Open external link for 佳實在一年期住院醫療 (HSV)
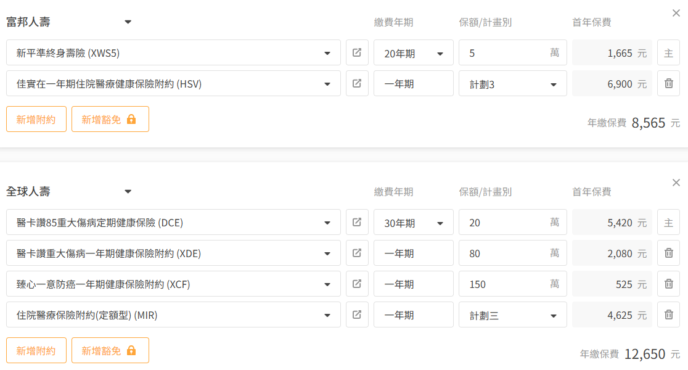The width and height of the screenshot is (688, 370). point(357,84)
